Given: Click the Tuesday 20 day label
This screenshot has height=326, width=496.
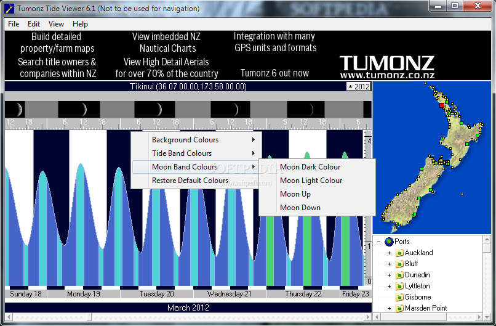Looking at the screenshot, I should [x=156, y=294].
